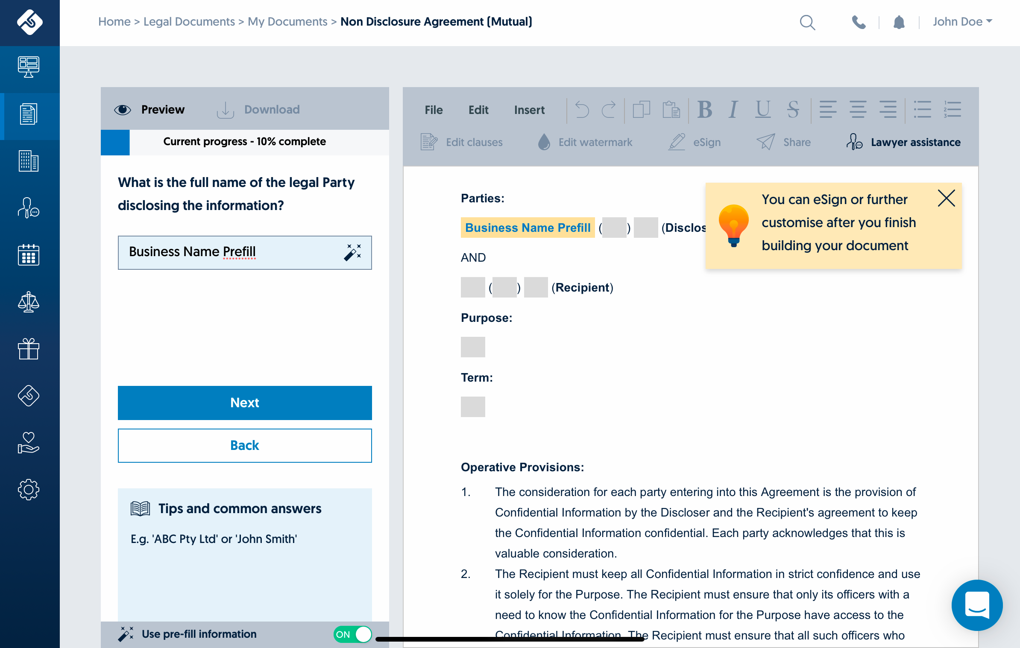
Task: Redo the last edit
Action: tap(609, 110)
